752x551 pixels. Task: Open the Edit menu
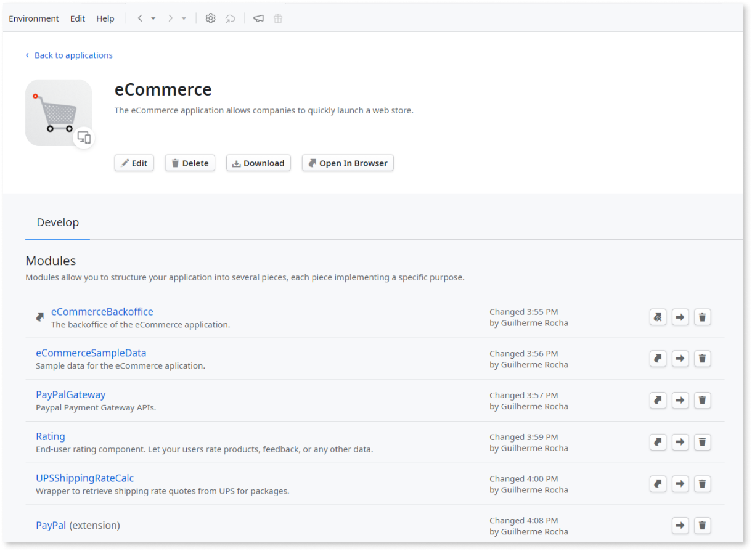[77, 18]
